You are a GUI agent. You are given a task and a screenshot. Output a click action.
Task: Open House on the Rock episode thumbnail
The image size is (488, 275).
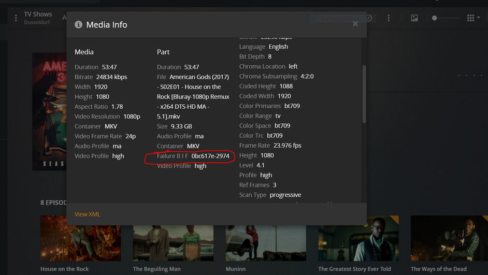(x=81, y=238)
